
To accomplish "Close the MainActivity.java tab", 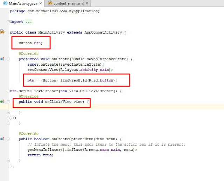I will pos(41,3).
